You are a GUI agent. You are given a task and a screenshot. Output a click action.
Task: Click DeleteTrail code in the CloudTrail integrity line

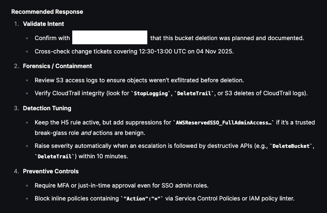pos(194,94)
